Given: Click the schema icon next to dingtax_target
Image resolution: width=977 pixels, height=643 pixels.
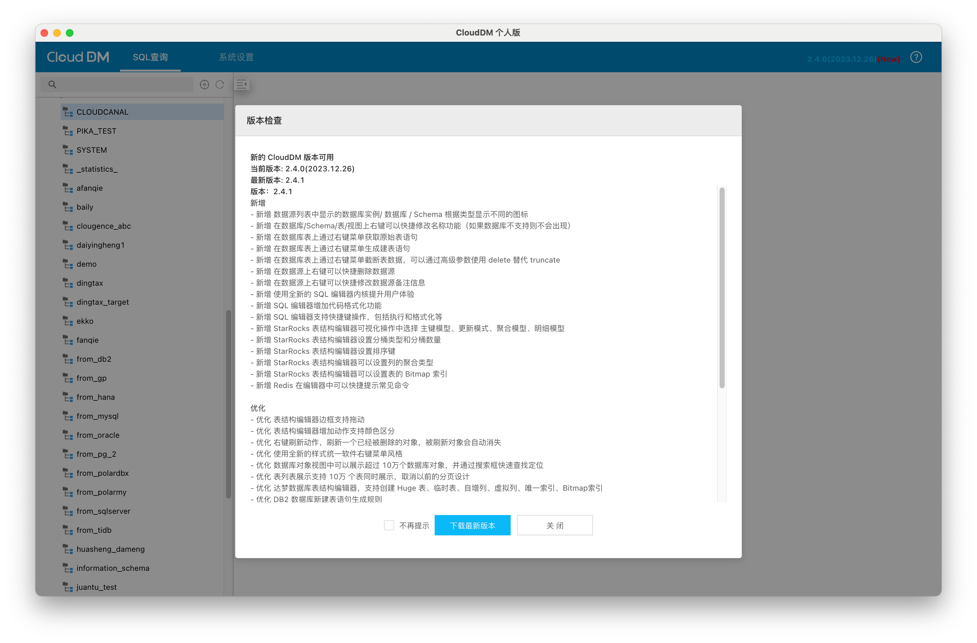Looking at the screenshot, I should (68, 302).
